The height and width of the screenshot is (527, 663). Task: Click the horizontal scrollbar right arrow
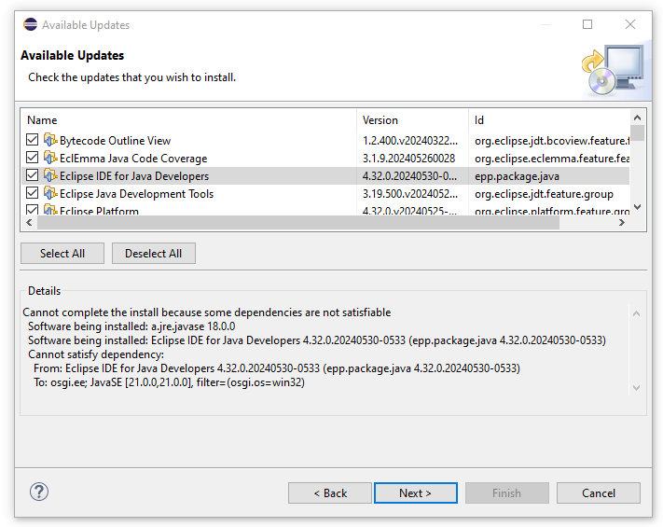coord(622,223)
